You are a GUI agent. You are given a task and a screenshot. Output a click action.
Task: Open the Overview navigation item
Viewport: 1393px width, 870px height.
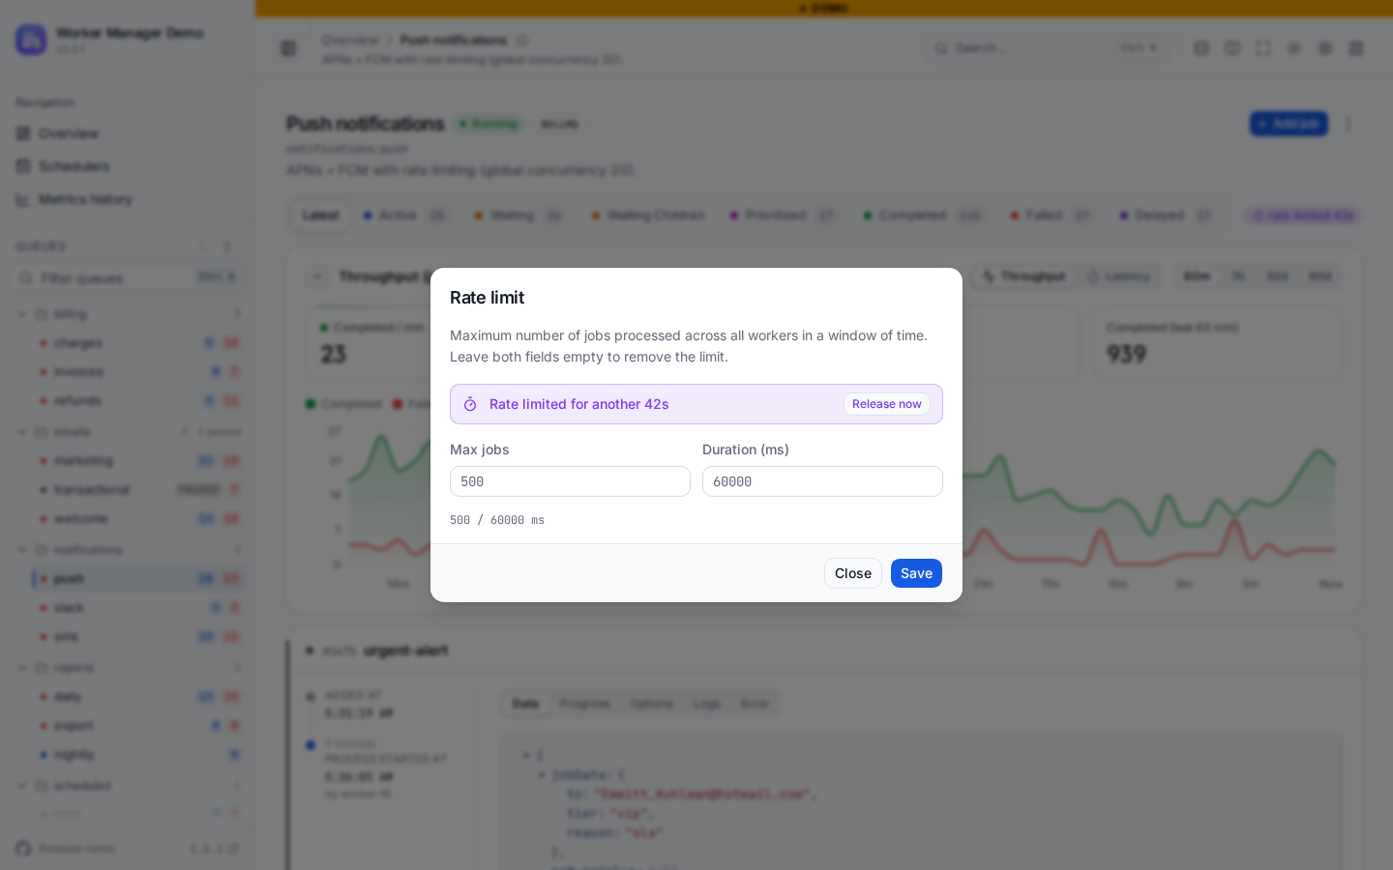[x=68, y=133]
